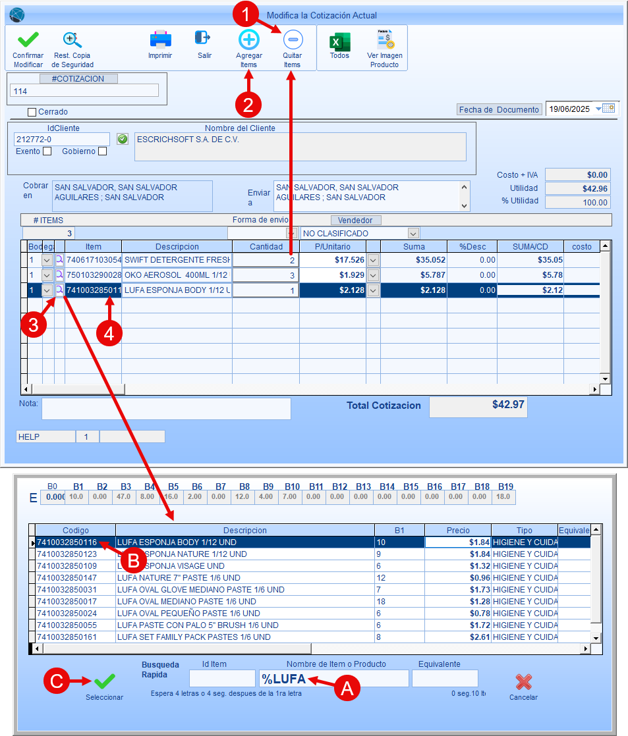This screenshot has height=736, width=628.
Task: Click code 7410032850109 in search results
Action: coord(67,565)
